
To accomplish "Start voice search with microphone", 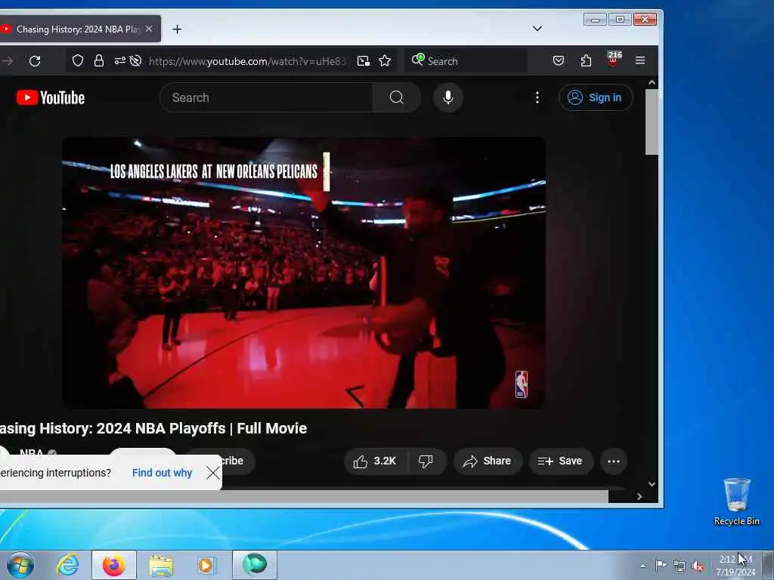I will 447,97.
